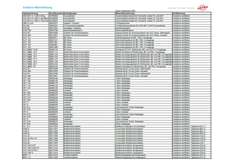Image resolution: width=233 pixels, height=163 pixels.
Task: Select the 'GOING FUTURE TODAY.' slogan
Action: (181, 8)
